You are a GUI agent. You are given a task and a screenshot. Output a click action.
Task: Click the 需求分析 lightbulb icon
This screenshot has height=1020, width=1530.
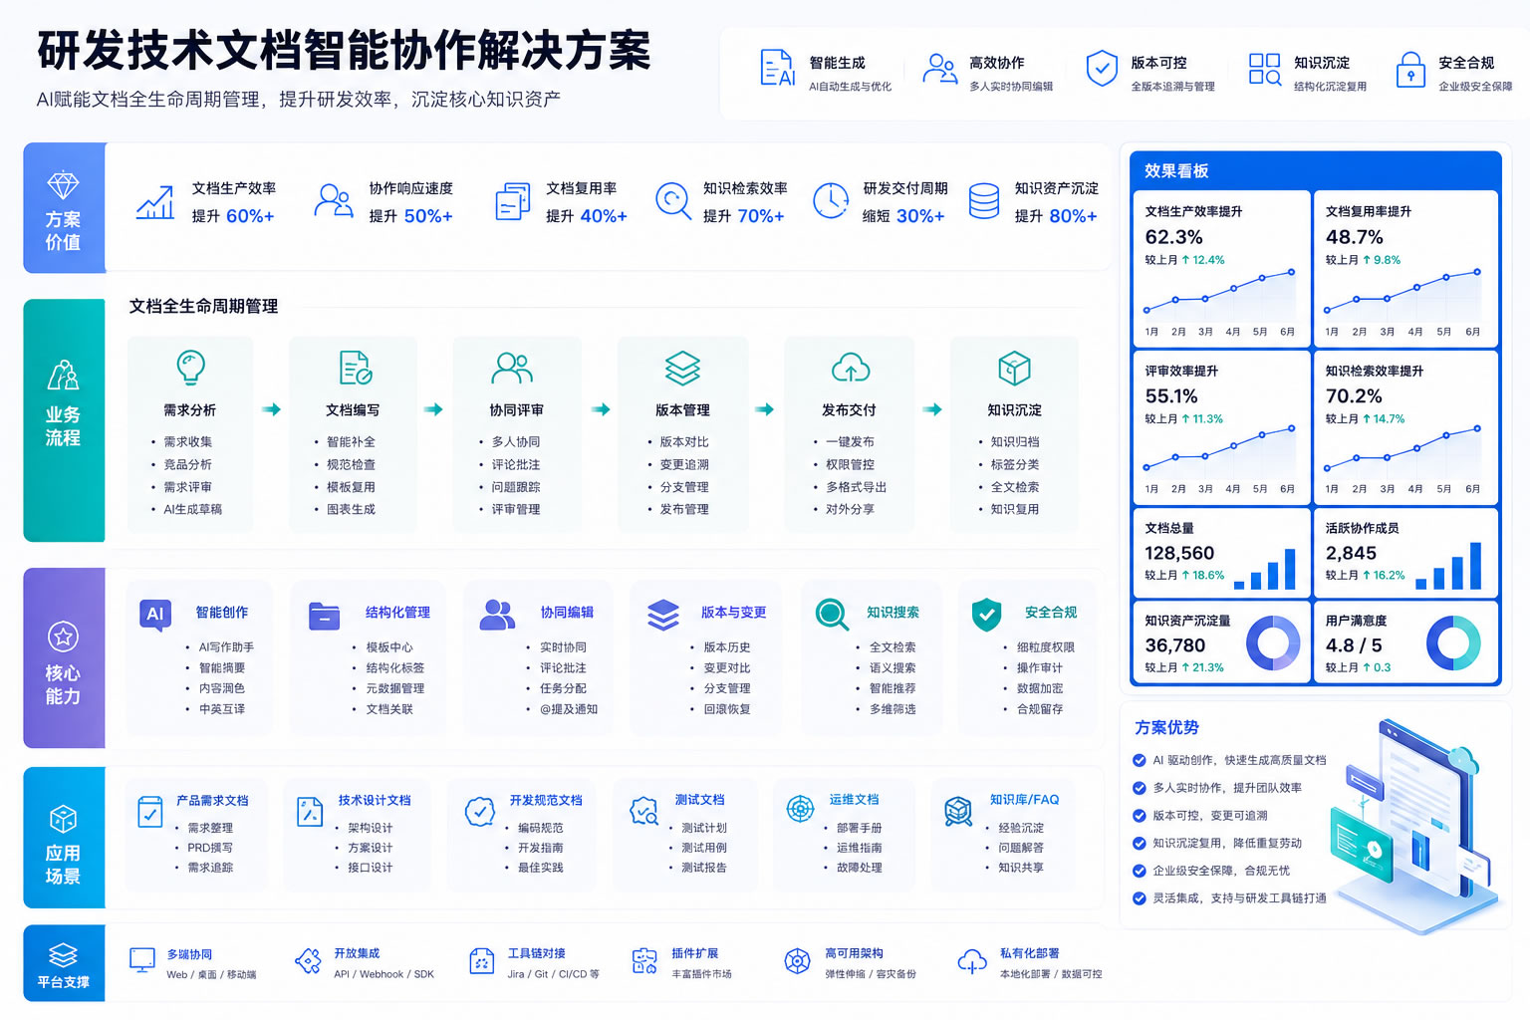tap(190, 367)
